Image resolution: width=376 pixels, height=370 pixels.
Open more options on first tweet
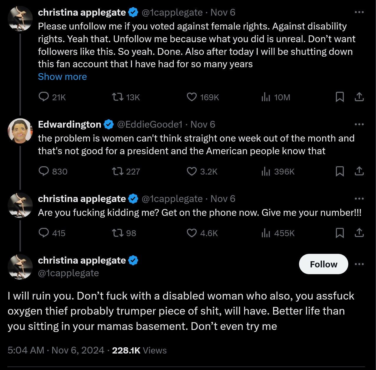359,12
